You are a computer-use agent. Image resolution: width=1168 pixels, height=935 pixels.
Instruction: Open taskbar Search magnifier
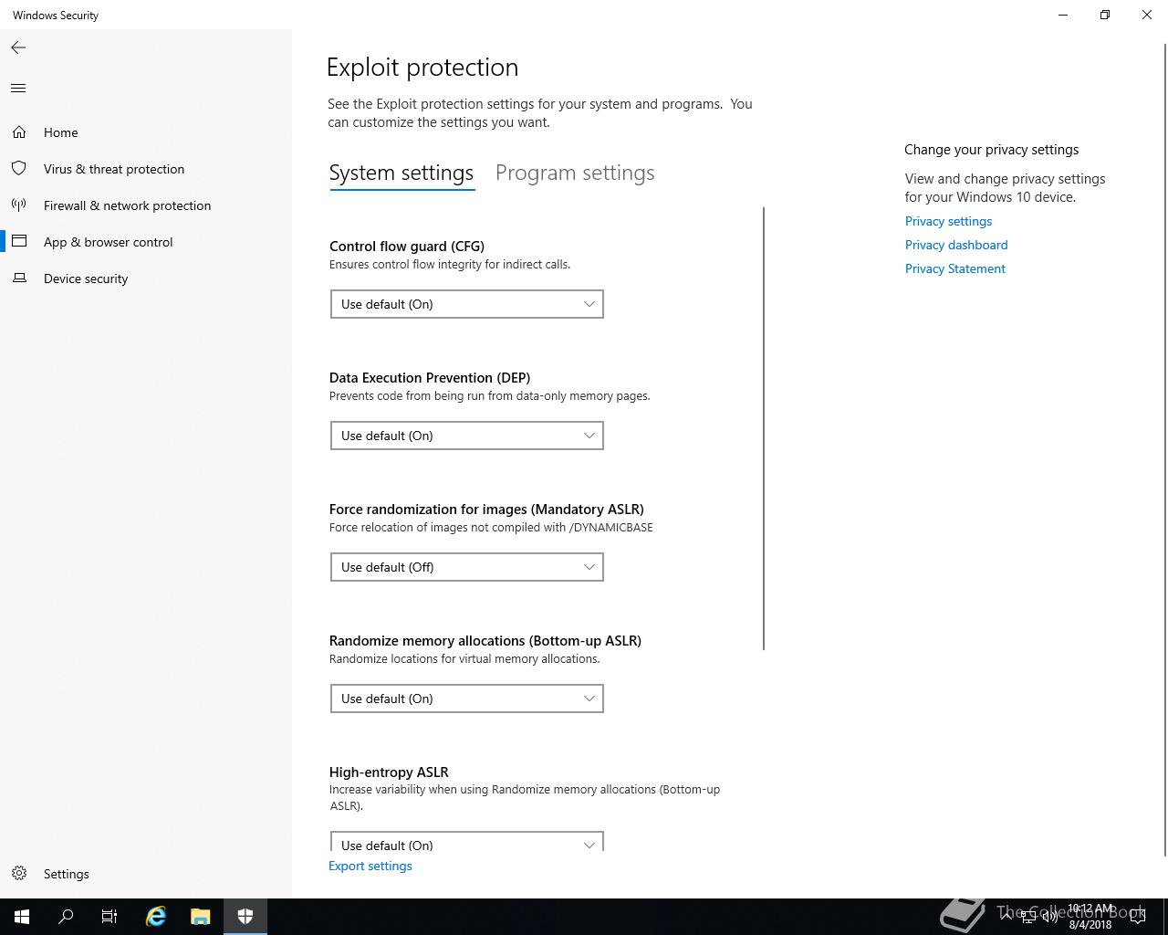pos(66,917)
